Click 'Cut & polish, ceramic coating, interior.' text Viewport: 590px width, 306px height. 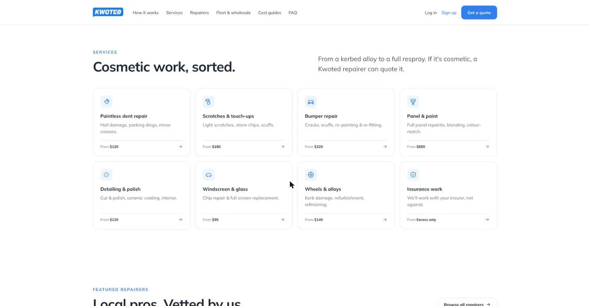pos(139,198)
